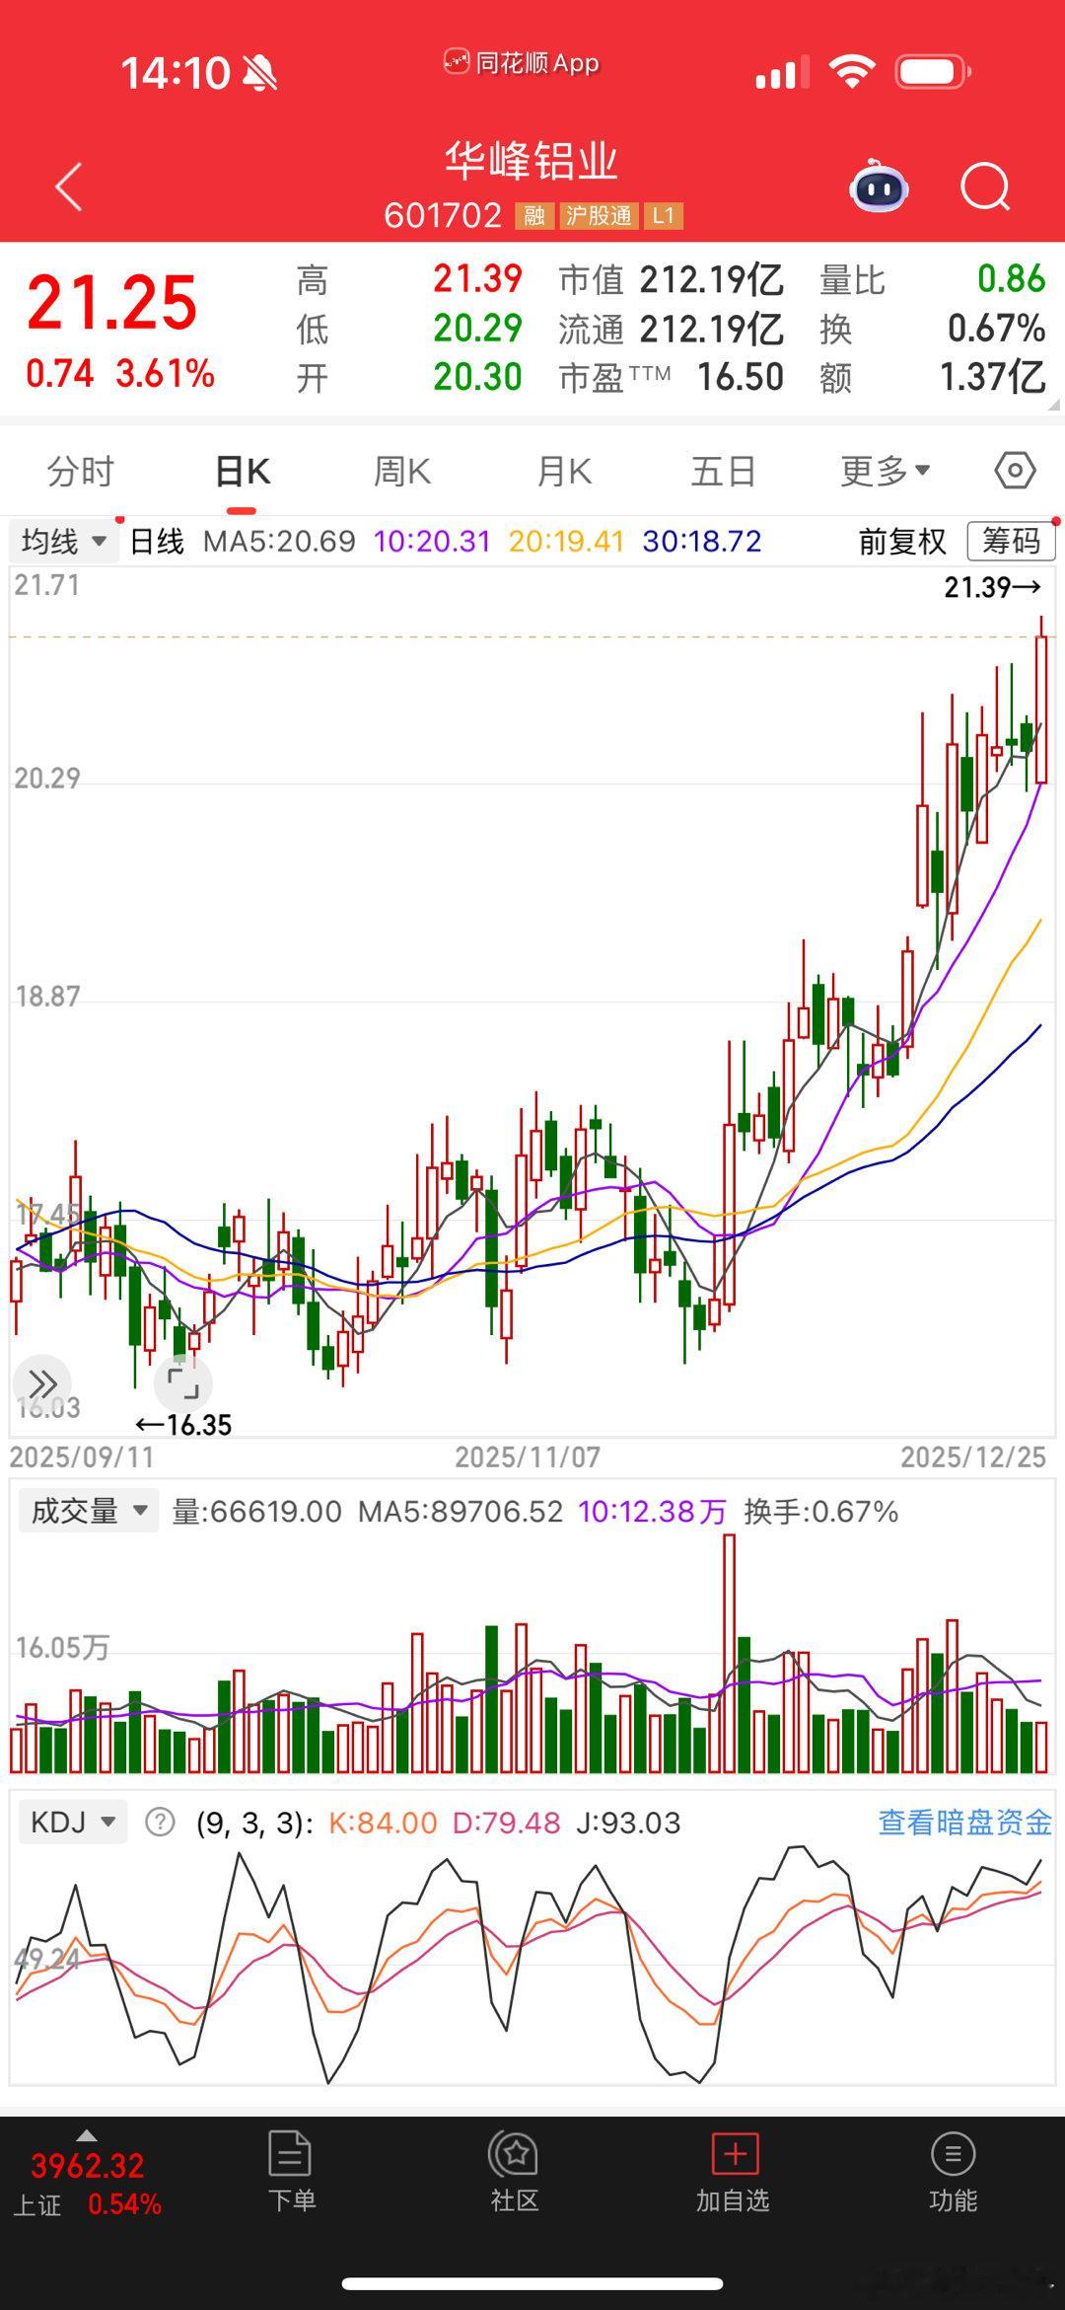Viewport: 1065px width, 2310px height.
Task: Tap double-chevron expand icon on chart
Action: [42, 1382]
